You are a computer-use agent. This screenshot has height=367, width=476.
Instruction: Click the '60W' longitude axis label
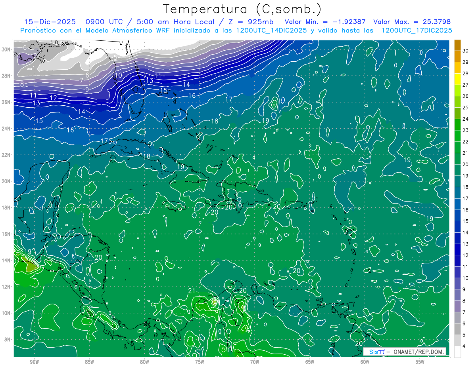365,362
